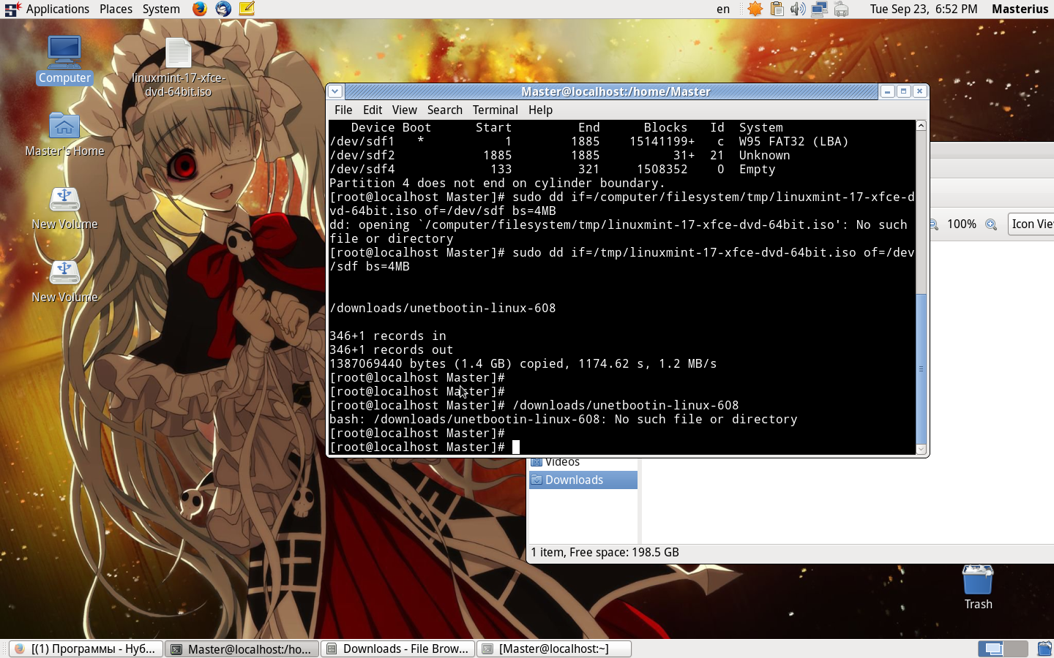Click the trash applet in the bottom panel
1054x658 pixels.
click(1044, 648)
